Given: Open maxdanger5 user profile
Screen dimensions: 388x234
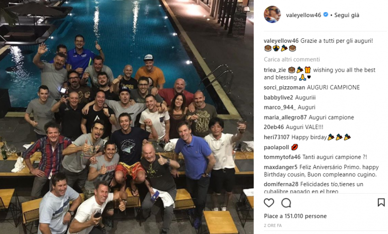Looking at the screenshot, I should 280,167.
